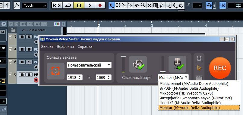Click Edit channel settings 'e' button
The height and width of the screenshot is (115, 243).
click(x=4, y=24)
